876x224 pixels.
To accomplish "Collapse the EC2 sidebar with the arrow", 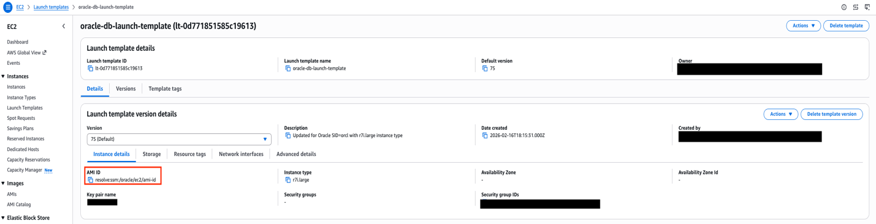I will pyautogui.click(x=64, y=27).
